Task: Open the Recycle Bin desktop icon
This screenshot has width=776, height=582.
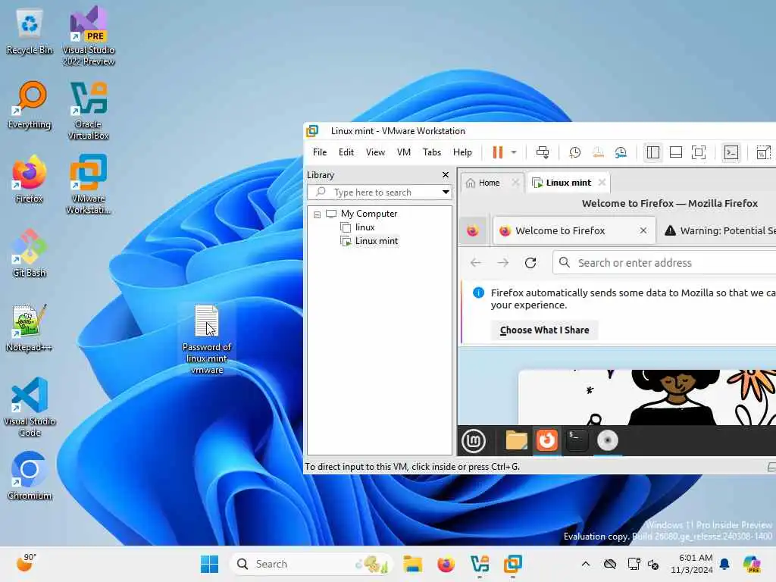Action: click(30, 31)
